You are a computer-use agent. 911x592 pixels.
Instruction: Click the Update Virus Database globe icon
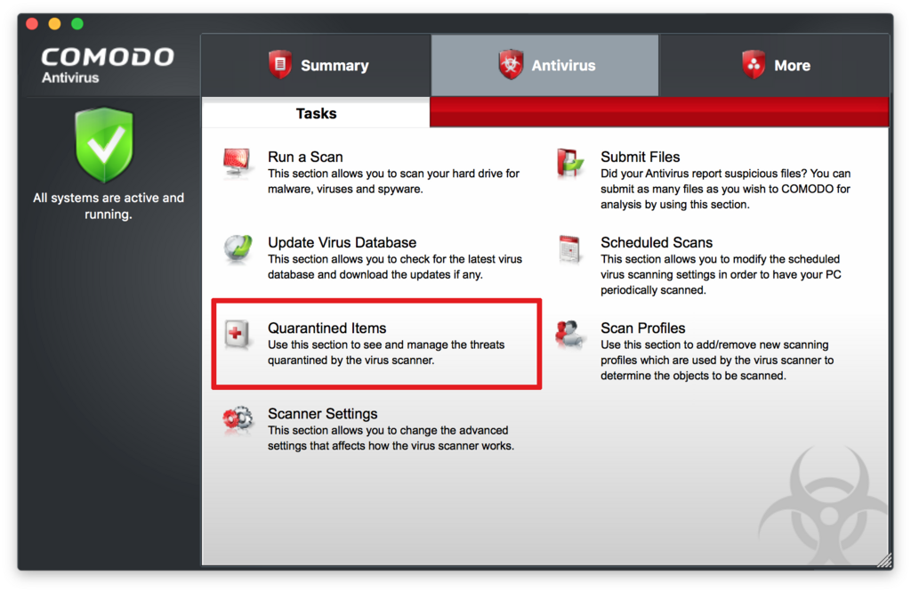coord(238,248)
